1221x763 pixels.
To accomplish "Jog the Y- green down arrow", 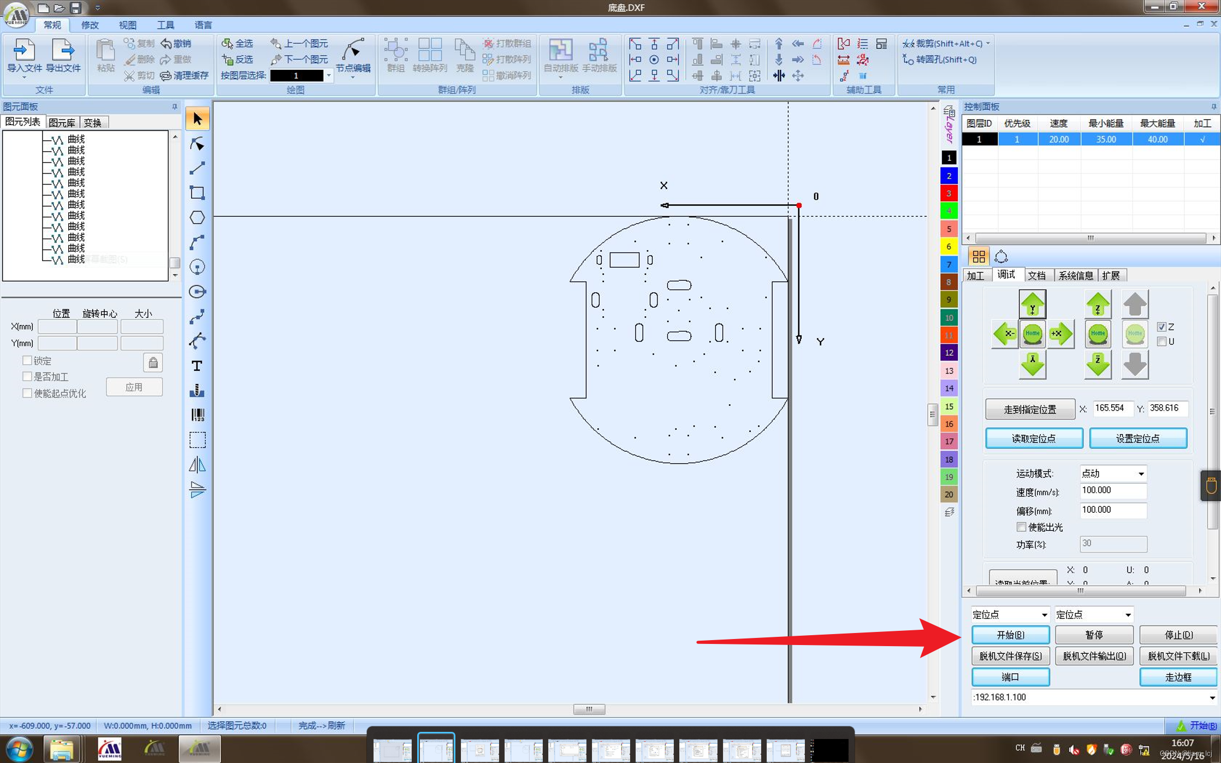I will pyautogui.click(x=1032, y=364).
